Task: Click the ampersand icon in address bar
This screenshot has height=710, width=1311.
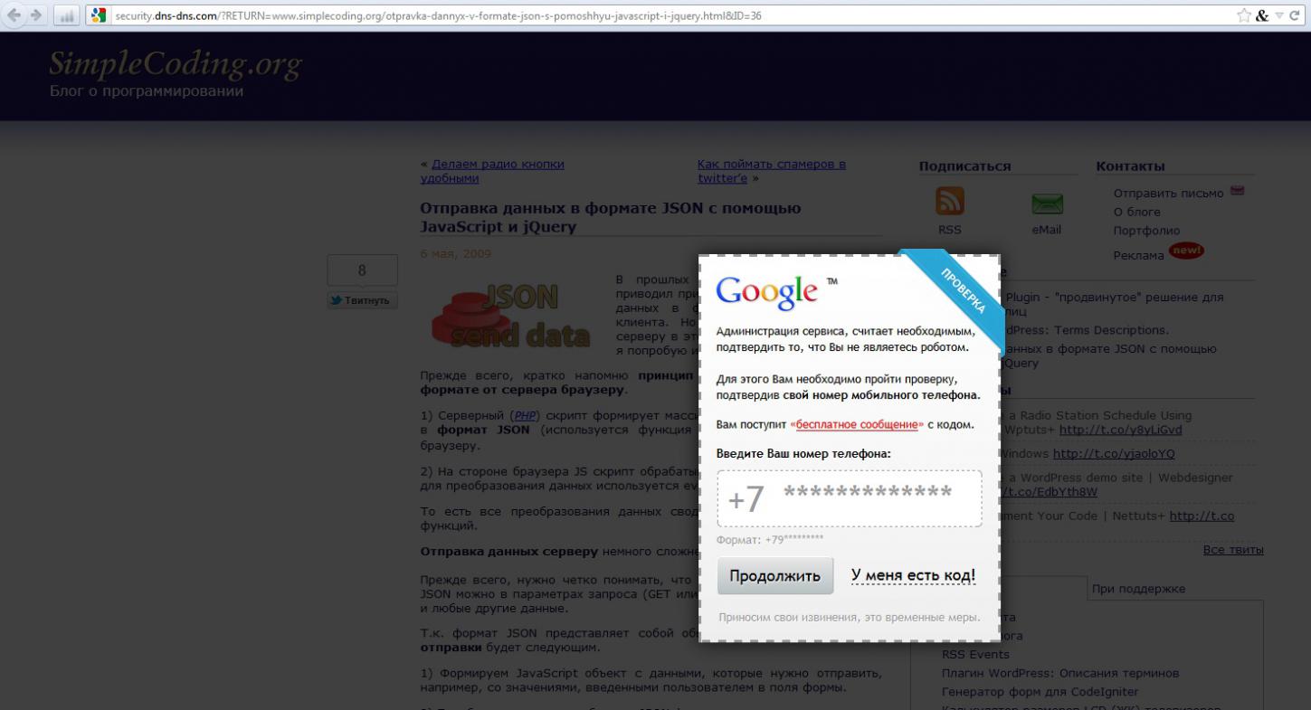Action: tap(1262, 15)
